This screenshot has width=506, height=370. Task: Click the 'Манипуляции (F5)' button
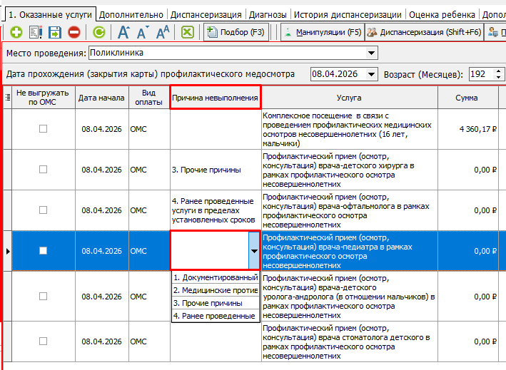[x=321, y=32]
